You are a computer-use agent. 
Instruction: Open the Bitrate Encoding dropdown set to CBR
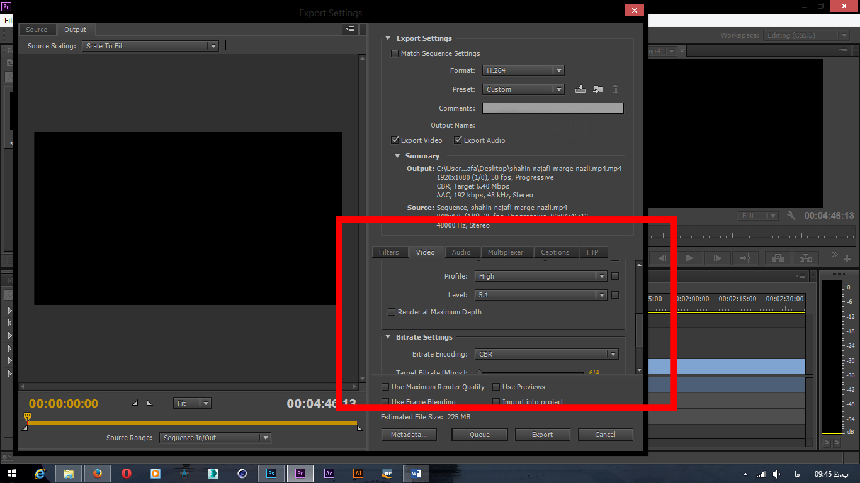tap(546, 354)
